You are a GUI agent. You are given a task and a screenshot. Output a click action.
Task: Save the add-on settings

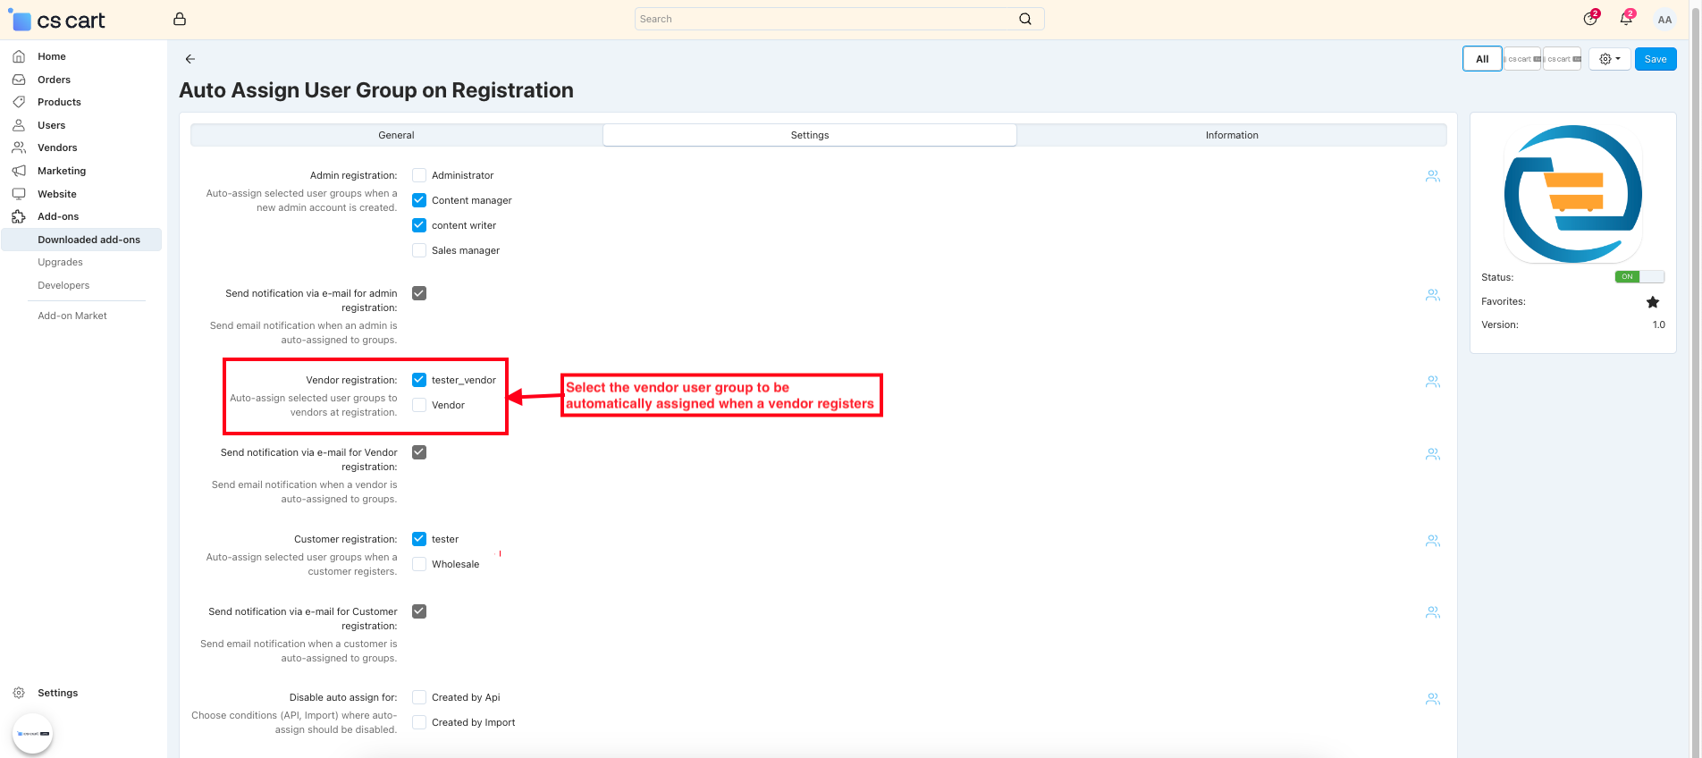[x=1655, y=59]
